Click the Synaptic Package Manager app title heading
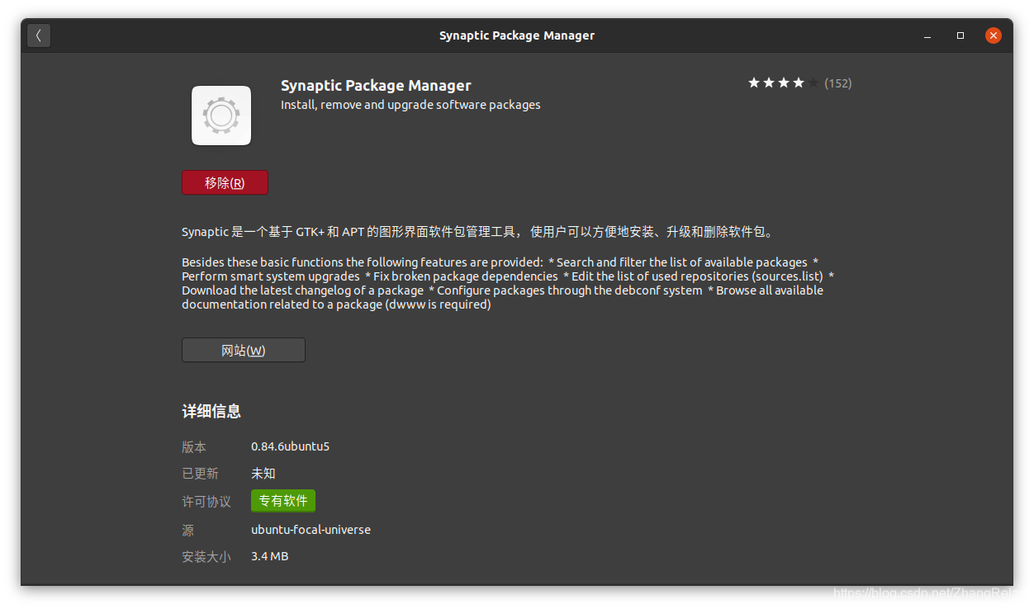The height and width of the screenshot is (609, 1034). pyautogui.click(x=376, y=85)
